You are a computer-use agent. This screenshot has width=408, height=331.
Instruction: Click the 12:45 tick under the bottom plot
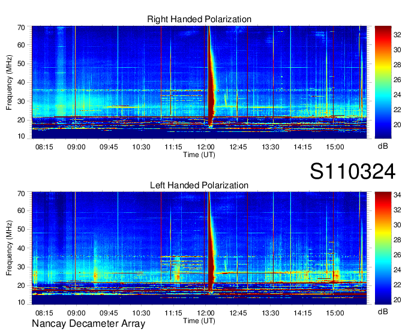[238, 313]
